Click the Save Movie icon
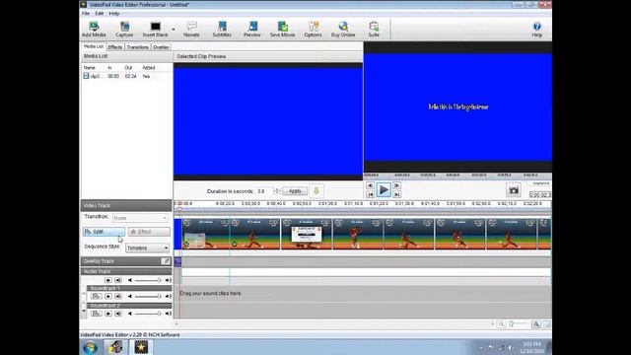The height and width of the screenshot is (355, 631). click(283, 30)
